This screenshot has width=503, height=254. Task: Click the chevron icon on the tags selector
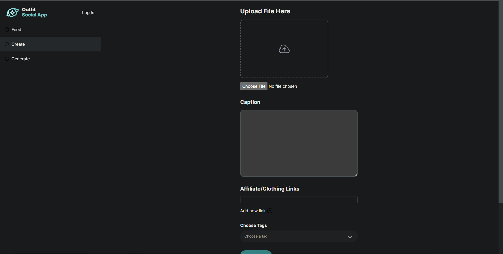click(x=350, y=237)
